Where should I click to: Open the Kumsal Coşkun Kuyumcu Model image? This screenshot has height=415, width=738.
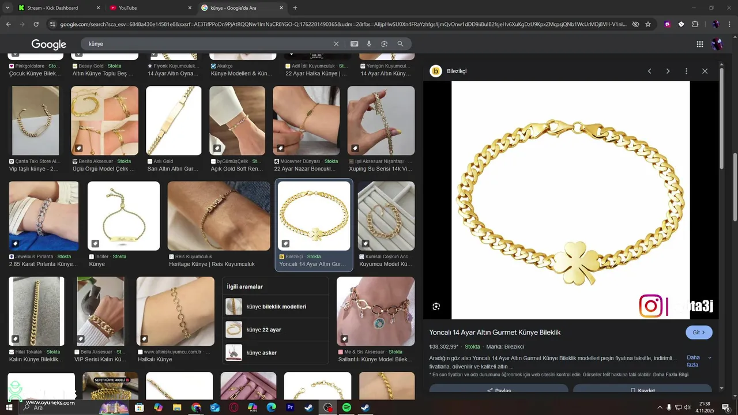coord(386,216)
